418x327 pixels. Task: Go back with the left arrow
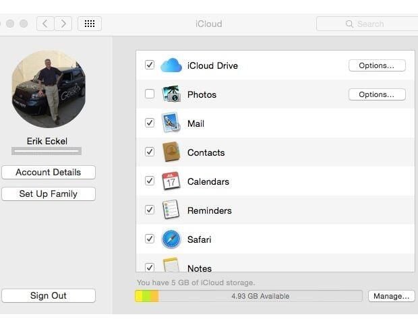pos(45,24)
